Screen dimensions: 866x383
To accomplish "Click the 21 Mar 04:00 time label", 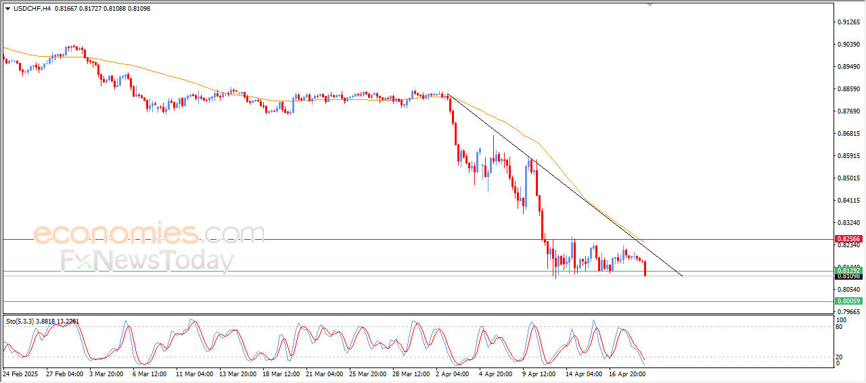I will [x=324, y=373].
